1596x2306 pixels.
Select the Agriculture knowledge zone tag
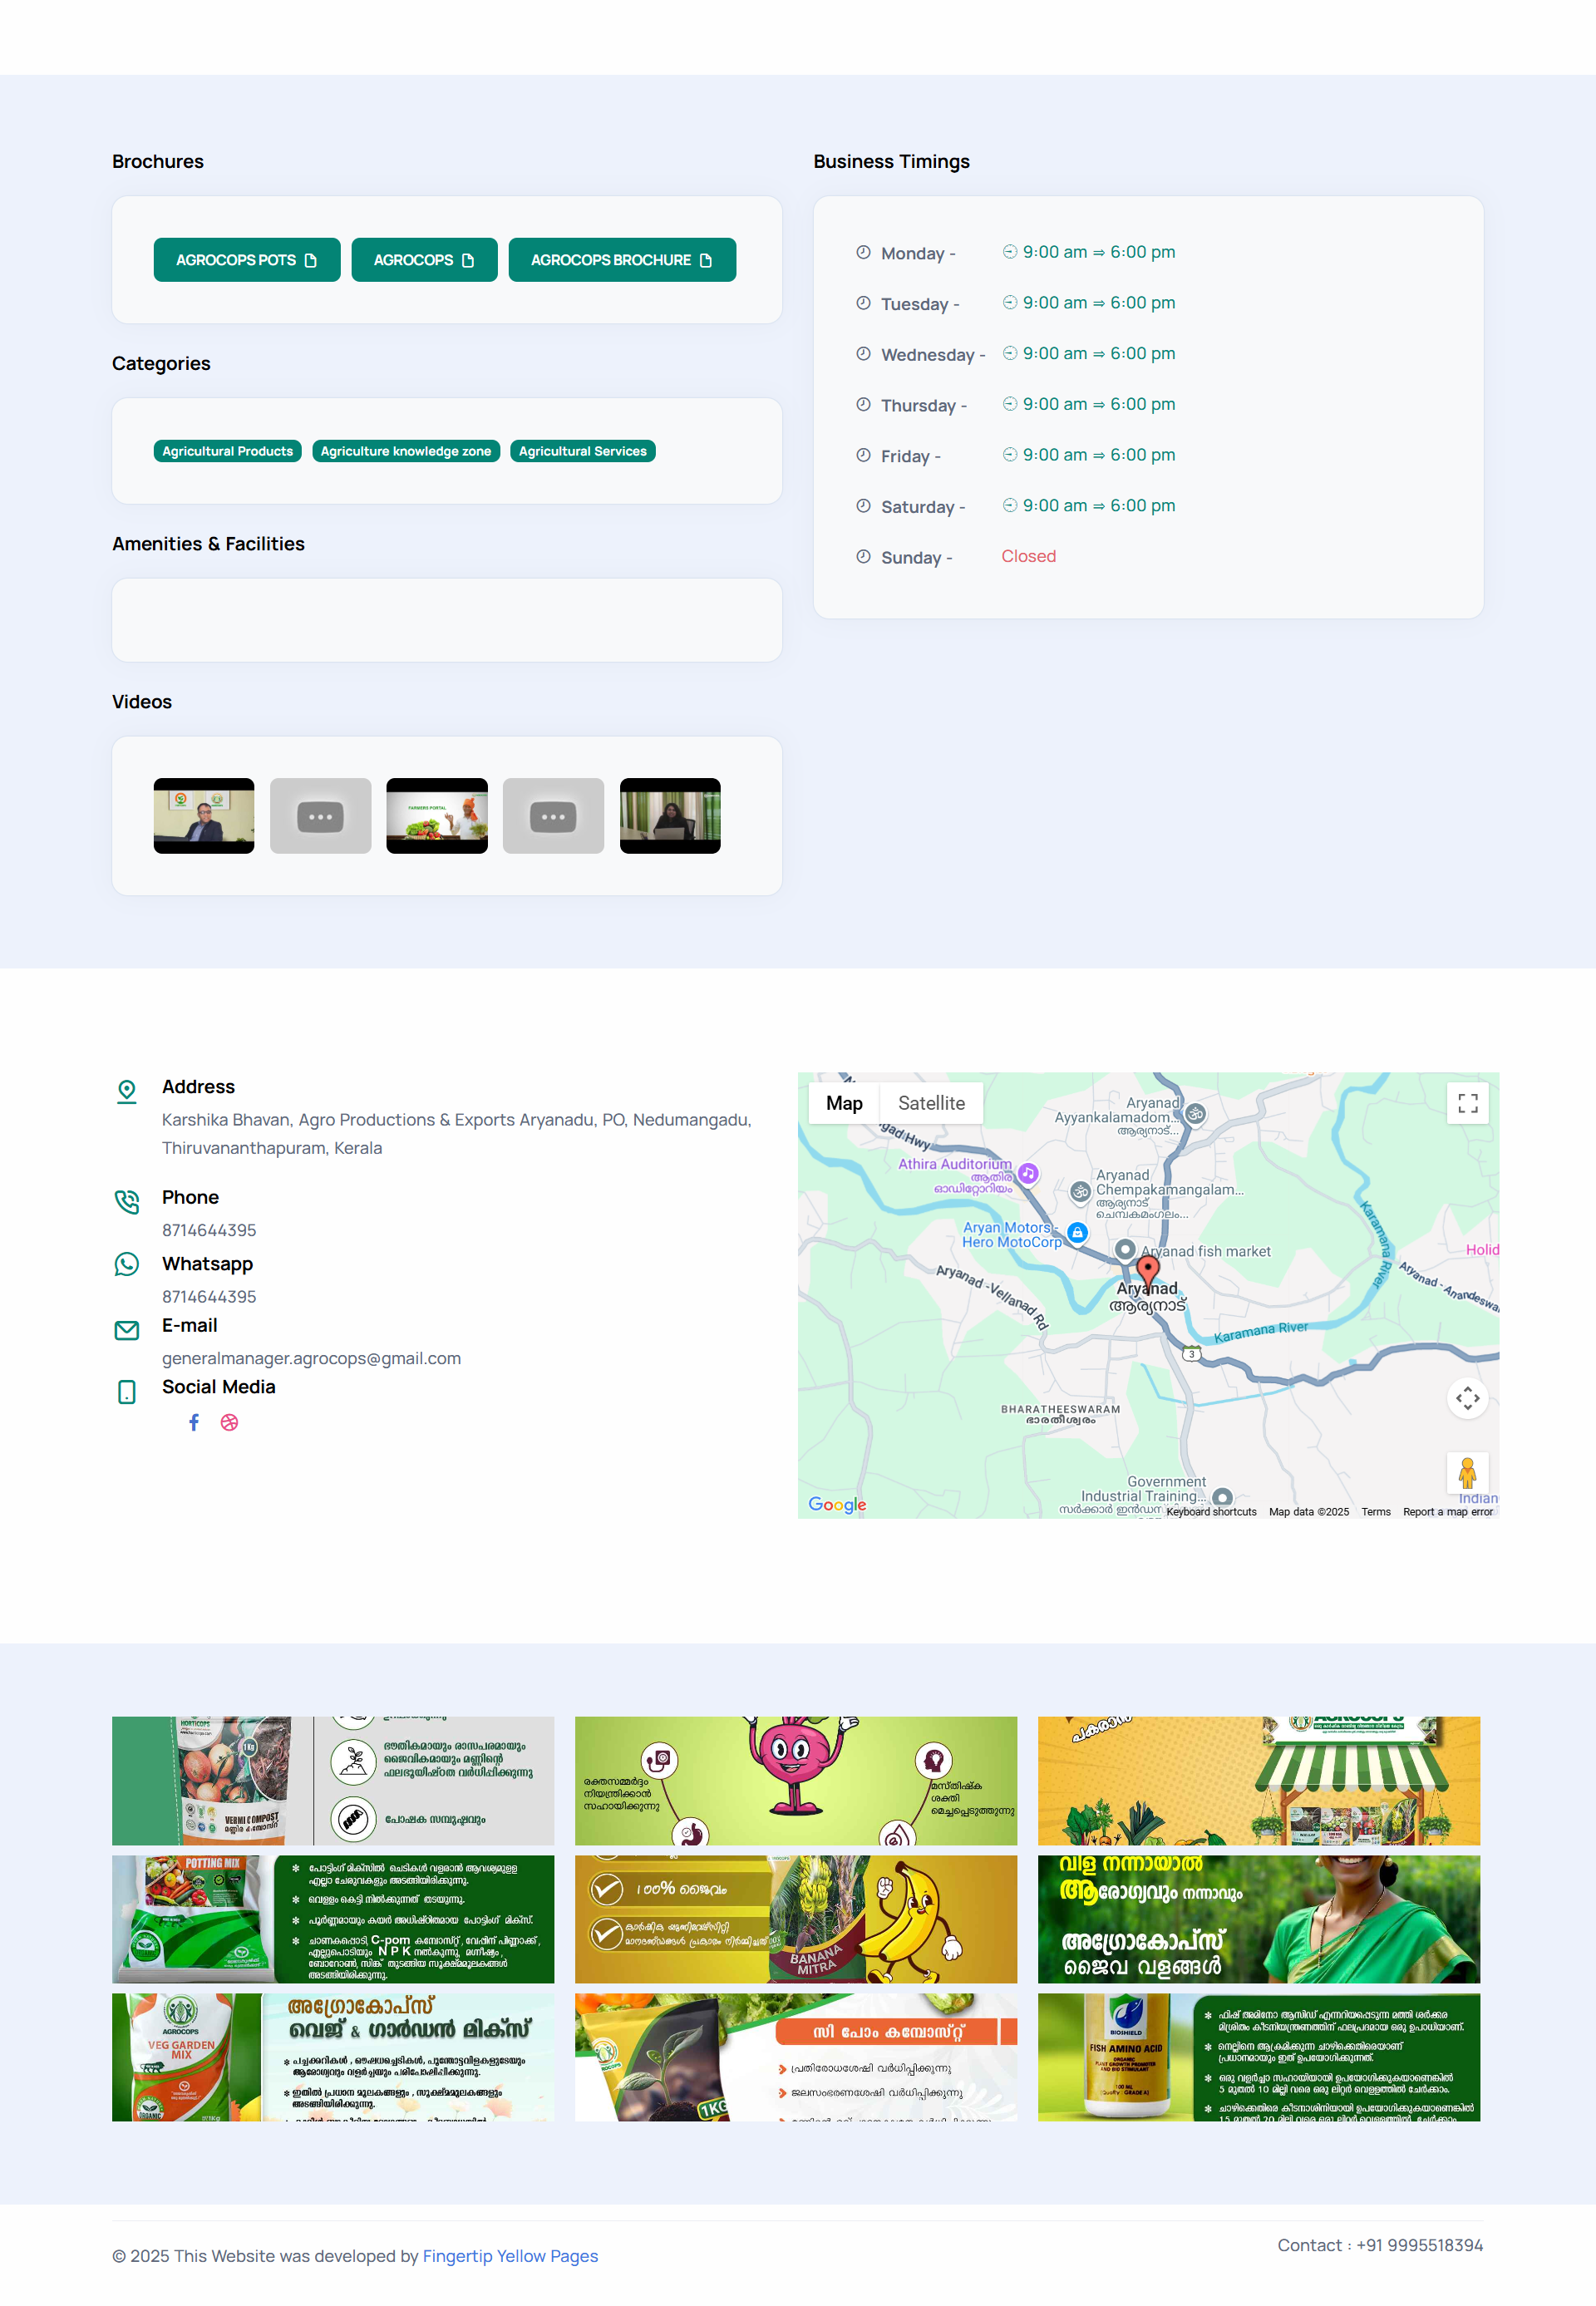click(406, 451)
